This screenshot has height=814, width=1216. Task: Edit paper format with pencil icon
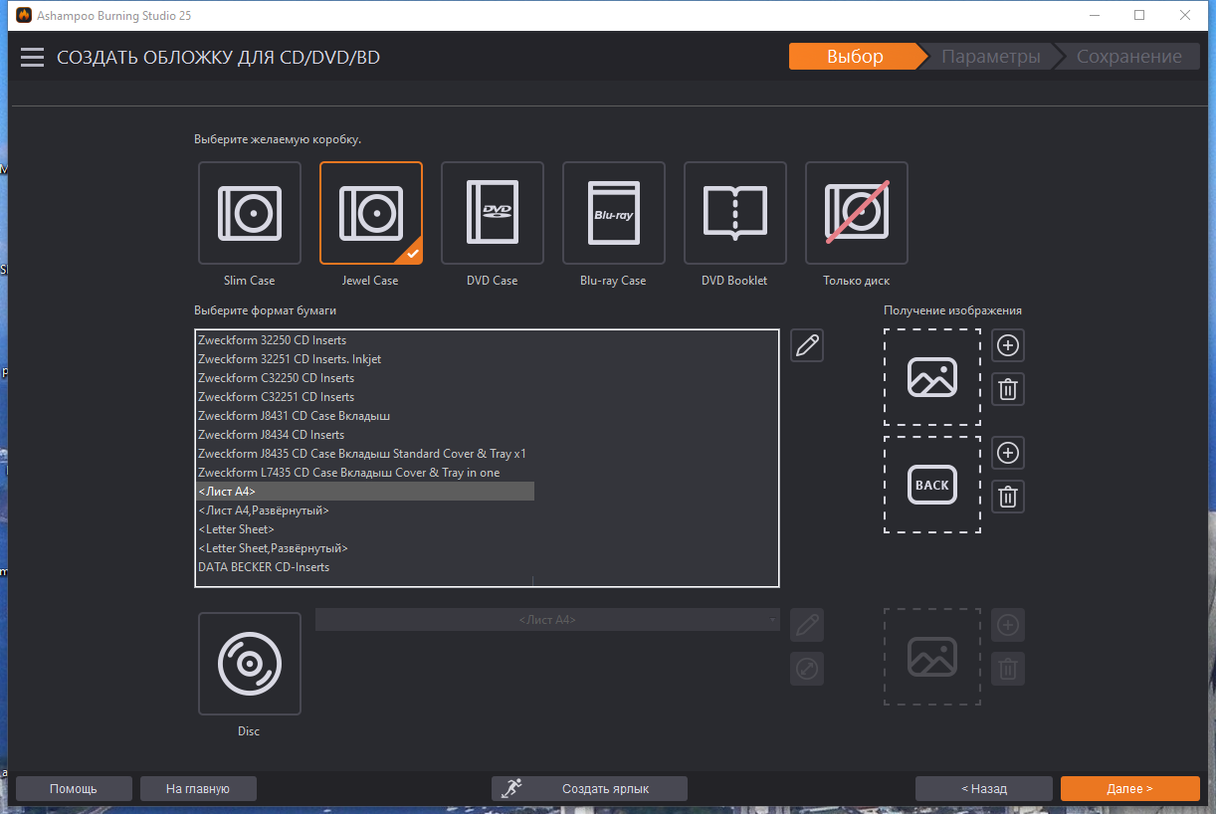click(x=807, y=345)
